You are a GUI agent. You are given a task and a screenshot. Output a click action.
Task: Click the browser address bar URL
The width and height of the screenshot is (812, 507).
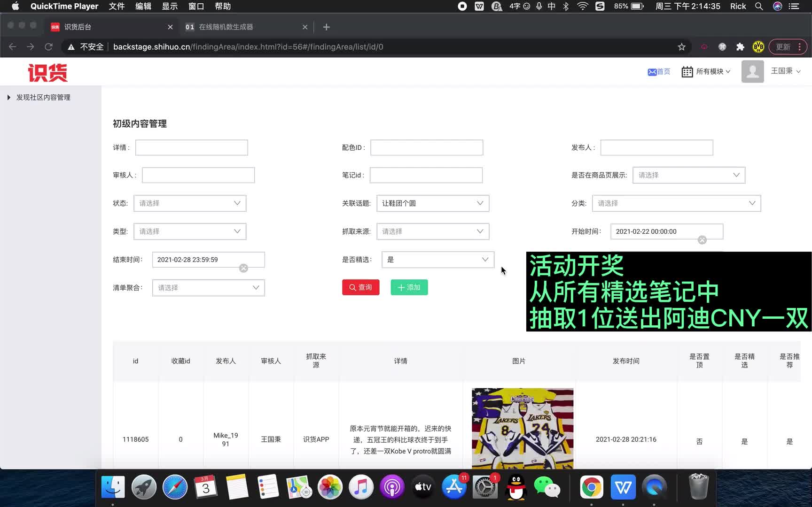pos(248,47)
